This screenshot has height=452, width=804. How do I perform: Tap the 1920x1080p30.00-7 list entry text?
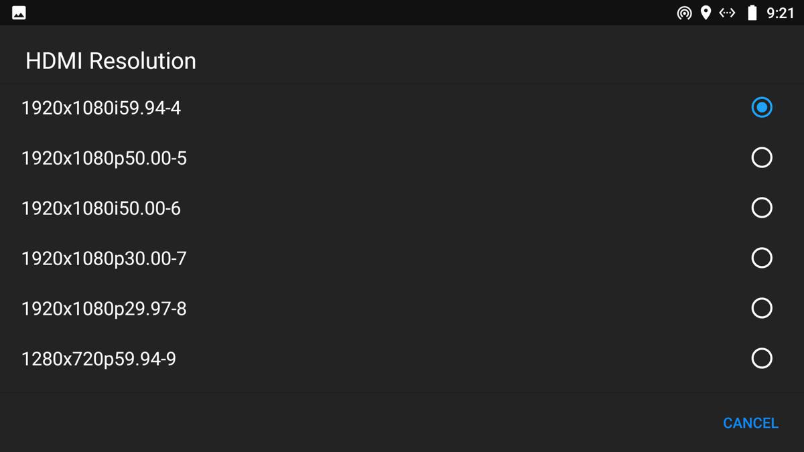pyautogui.click(x=104, y=258)
